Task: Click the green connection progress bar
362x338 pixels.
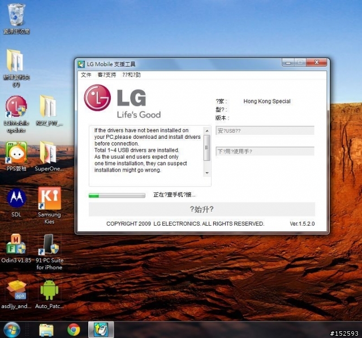Action: tap(117, 195)
